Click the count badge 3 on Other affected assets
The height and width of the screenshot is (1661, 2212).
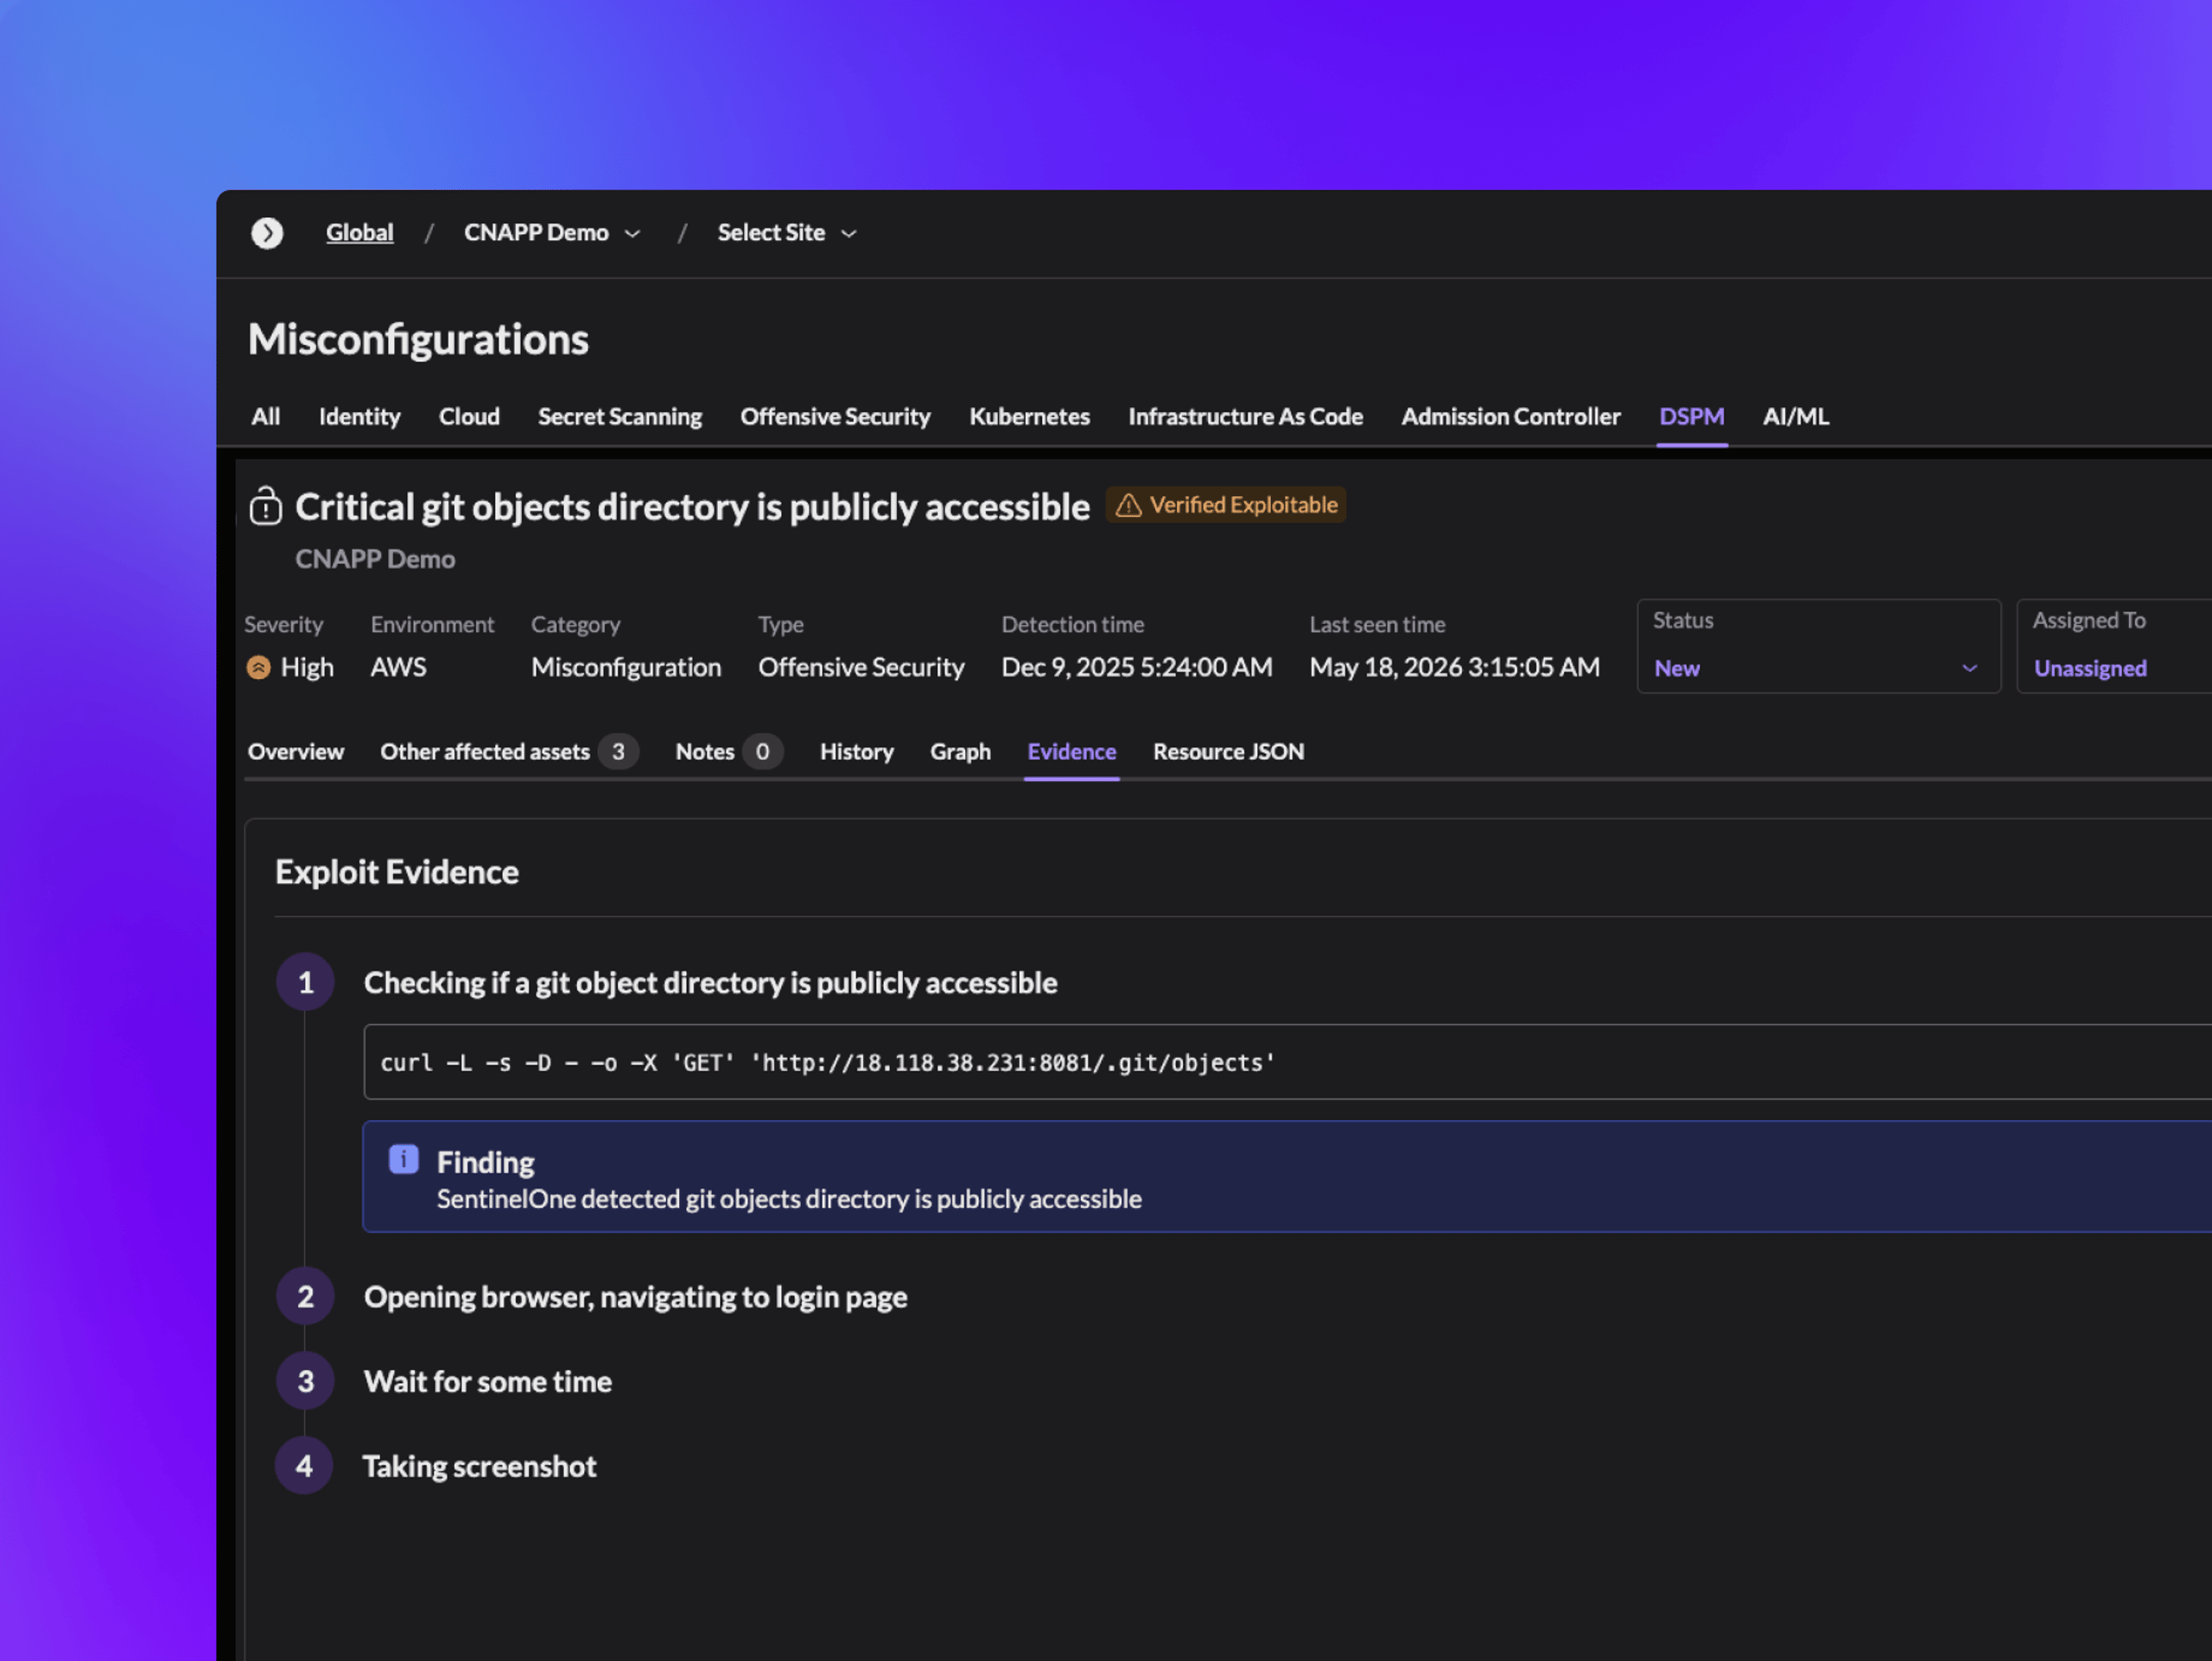point(618,752)
